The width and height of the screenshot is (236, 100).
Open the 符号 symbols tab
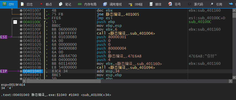[175, 4]
